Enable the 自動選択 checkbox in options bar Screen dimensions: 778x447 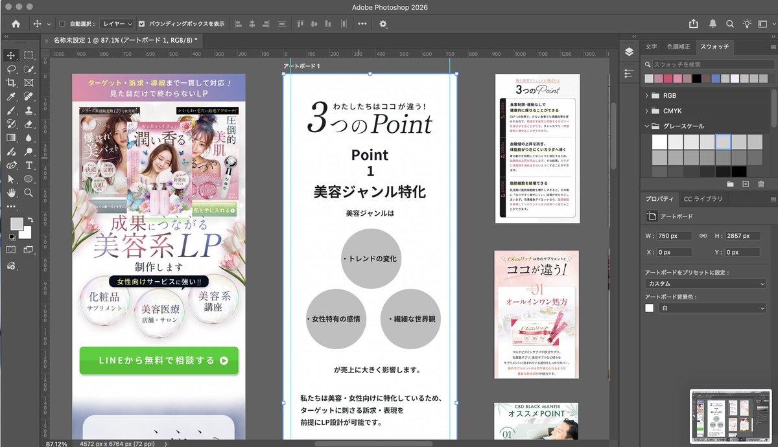click(62, 23)
